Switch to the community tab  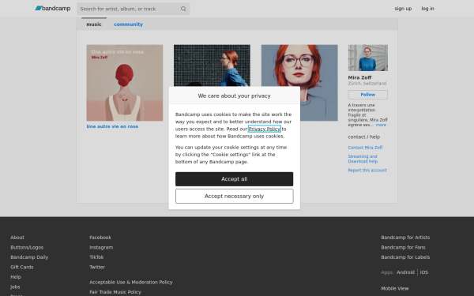pyautogui.click(x=128, y=24)
